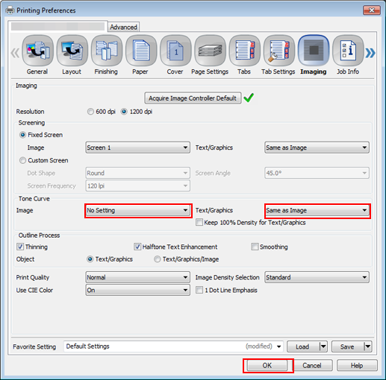Enable Keep 100% Density for Text/Graphics

[x=199, y=222]
